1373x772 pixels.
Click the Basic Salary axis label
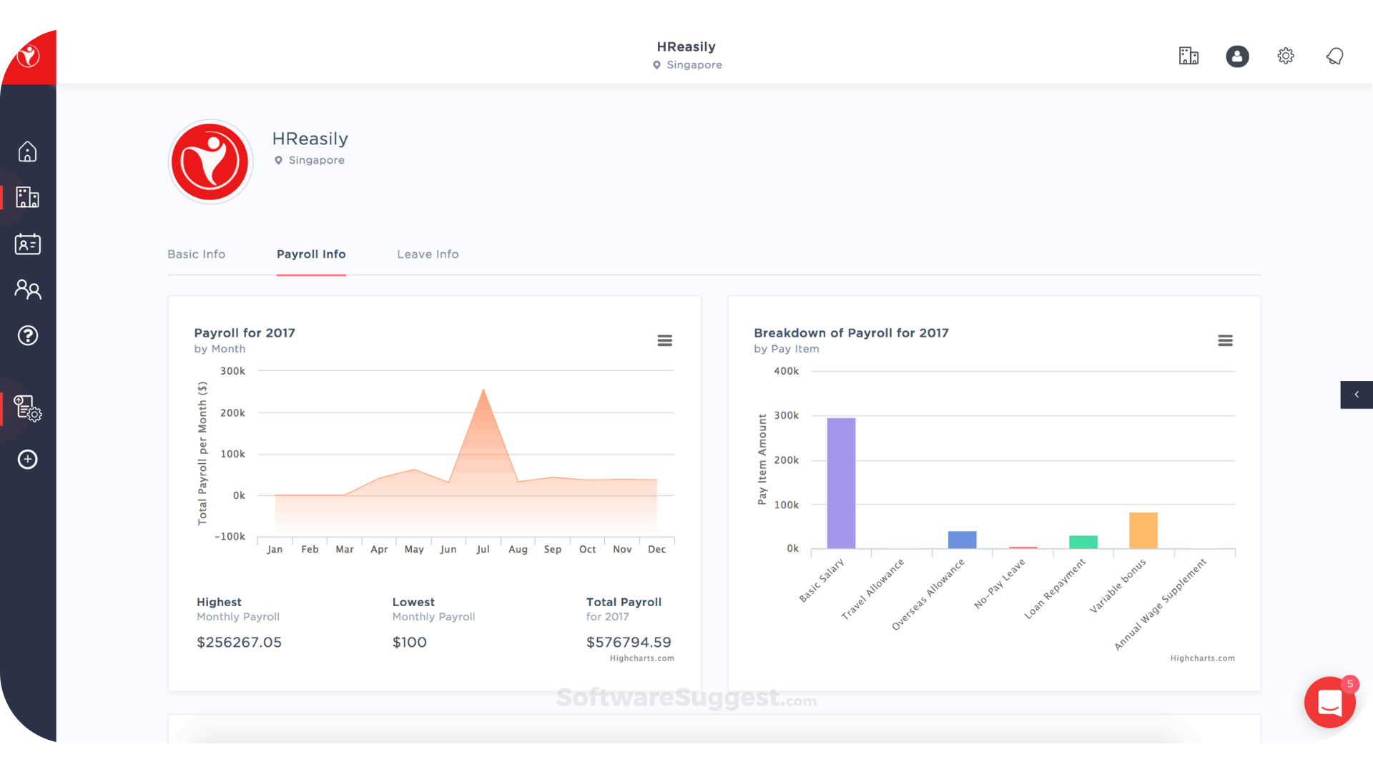click(x=822, y=580)
